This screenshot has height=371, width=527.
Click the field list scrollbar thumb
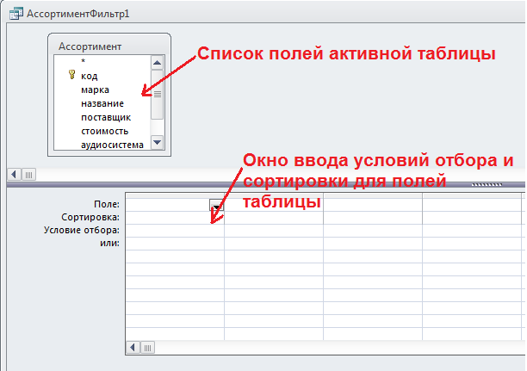click(158, 95)
